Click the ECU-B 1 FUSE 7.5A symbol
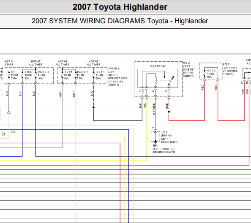This screenshot has width=251, height=223. click(x=76, y=75)
